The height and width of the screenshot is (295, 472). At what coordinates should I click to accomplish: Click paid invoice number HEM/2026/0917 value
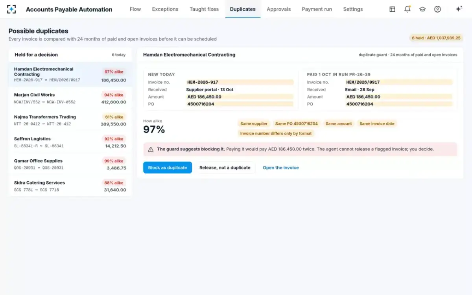click(399, 82)
